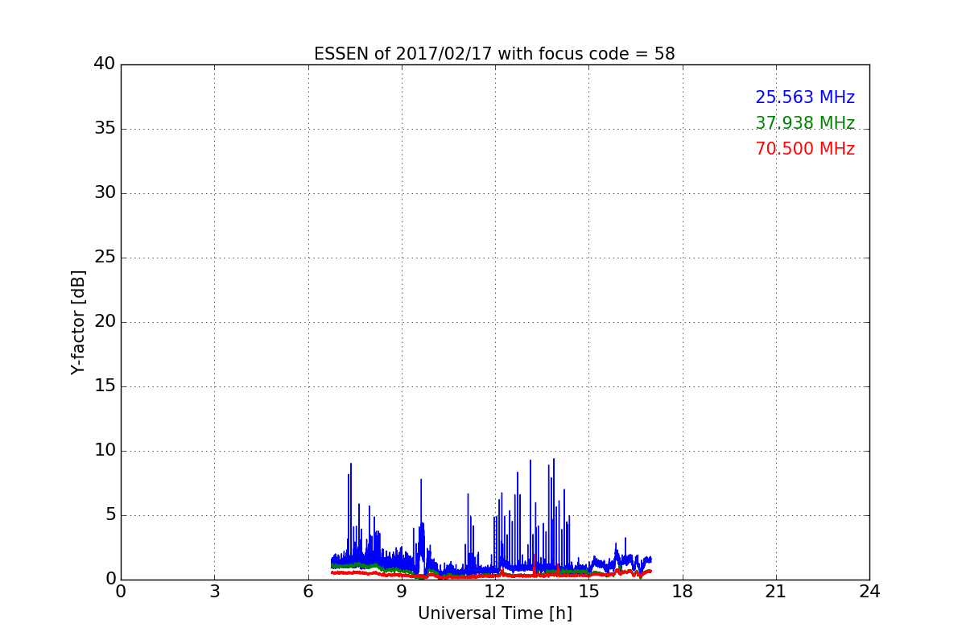966x644 pixels.
Task: Click the Universal Time [h] axis label
Action: (x=494, y=613)
